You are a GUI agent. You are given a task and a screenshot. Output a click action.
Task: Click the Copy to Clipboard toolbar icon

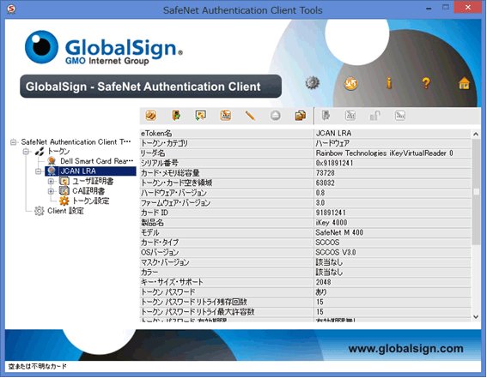click(x=300, y=116)
